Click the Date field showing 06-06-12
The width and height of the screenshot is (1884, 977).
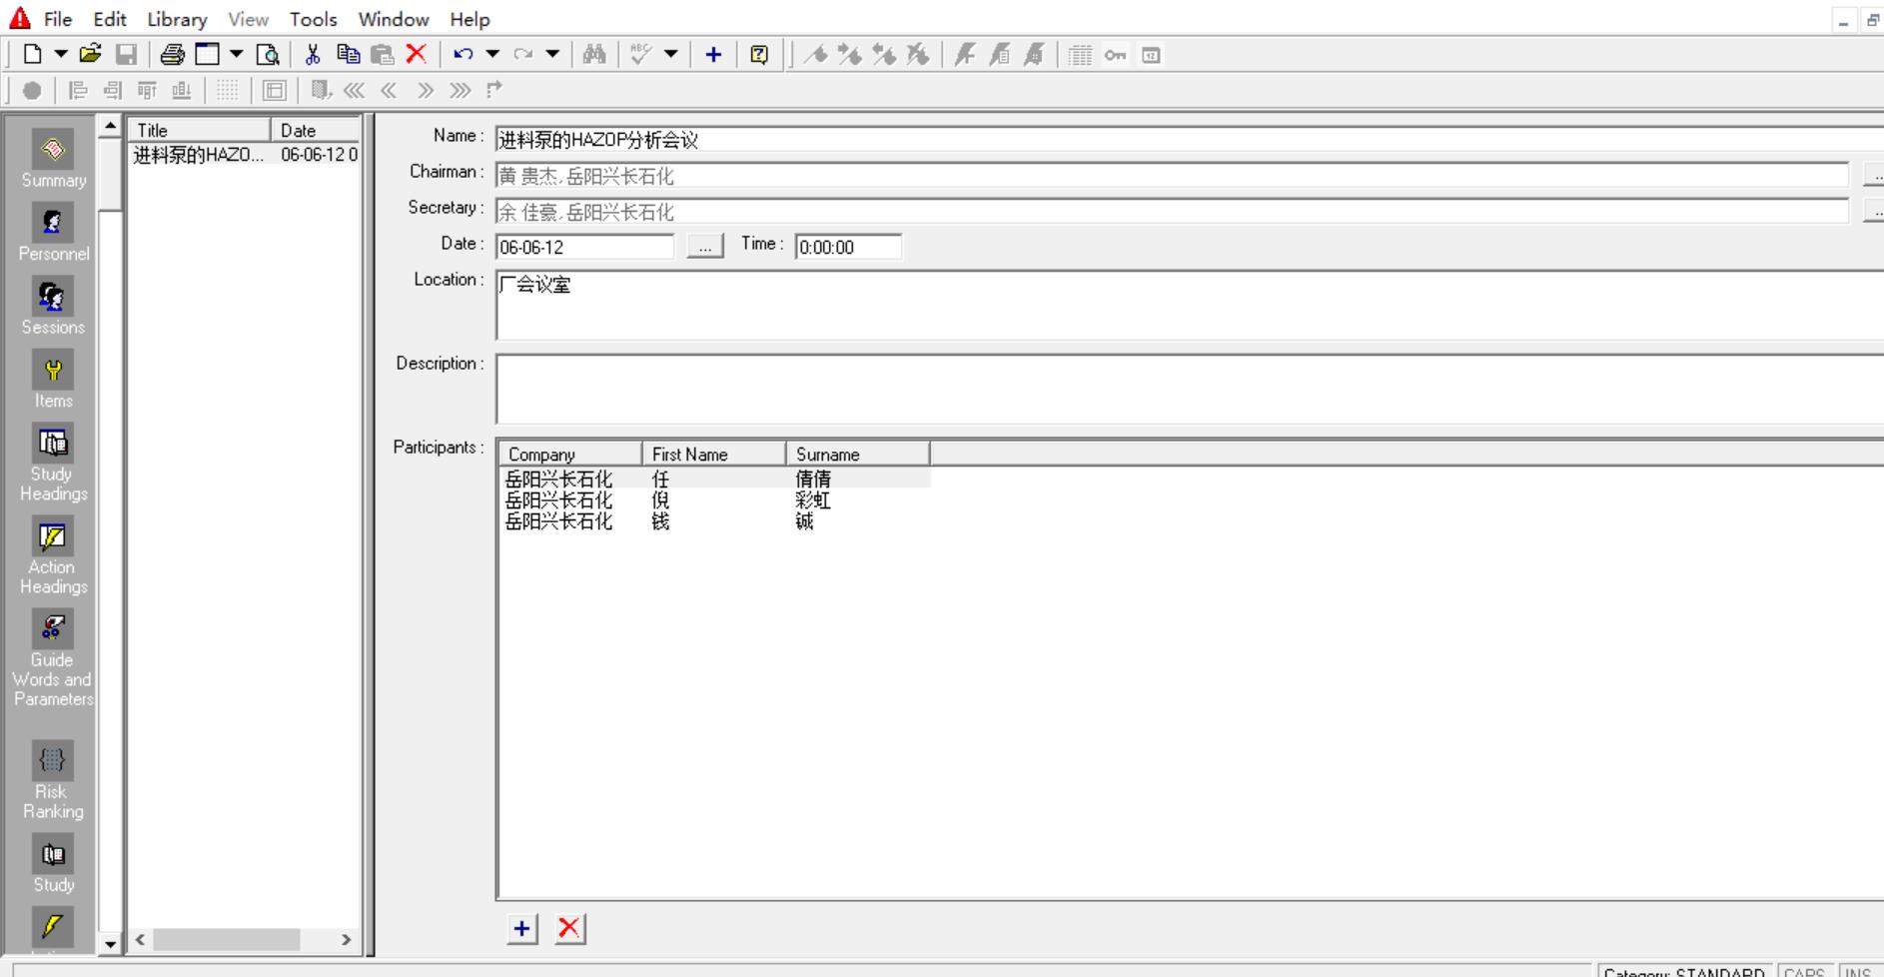[585, 247]
